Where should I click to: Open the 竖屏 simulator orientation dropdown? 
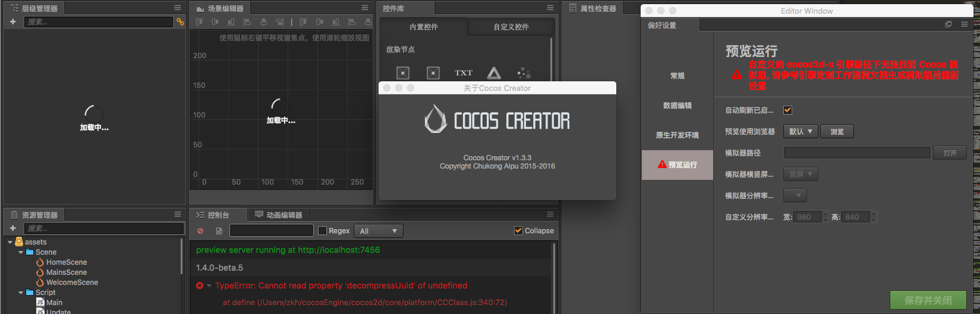click(801, 174)
